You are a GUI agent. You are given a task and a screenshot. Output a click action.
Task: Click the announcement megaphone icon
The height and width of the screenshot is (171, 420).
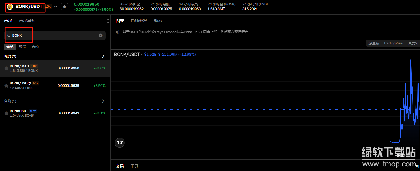pos(118,32)
